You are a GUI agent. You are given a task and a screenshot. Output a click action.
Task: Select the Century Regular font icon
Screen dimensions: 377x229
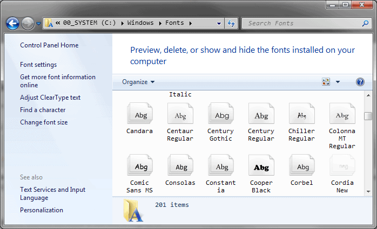point(261,113)
